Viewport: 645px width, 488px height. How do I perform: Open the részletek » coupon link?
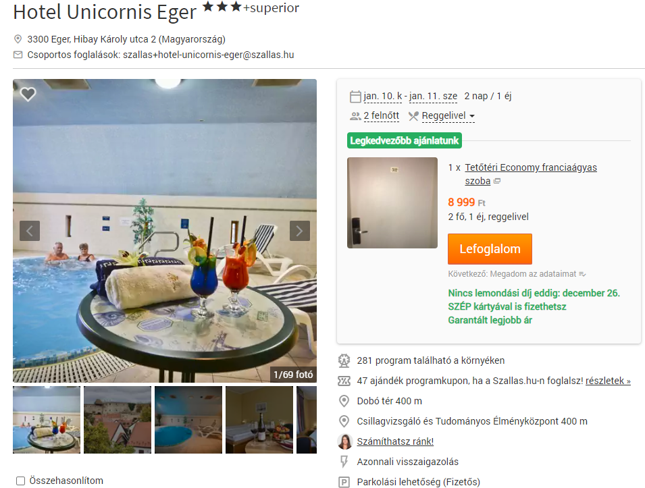tap(608, 381)
